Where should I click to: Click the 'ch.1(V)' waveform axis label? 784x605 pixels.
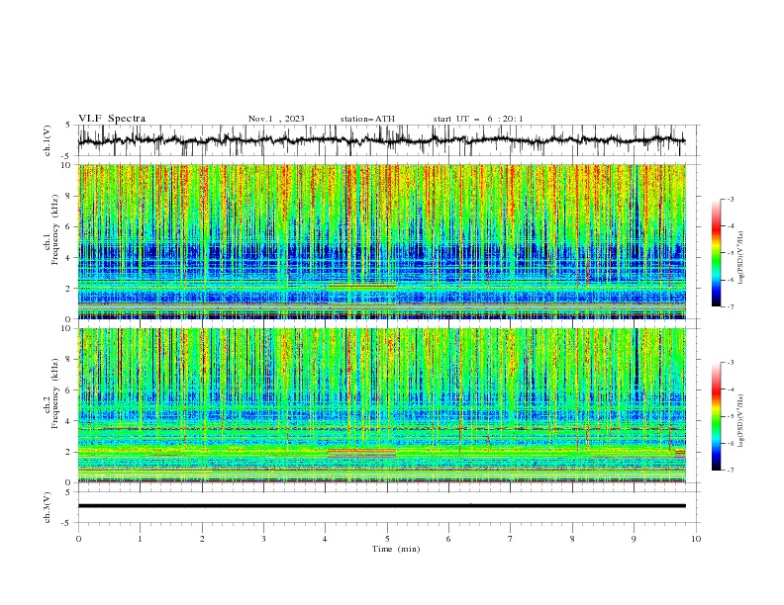(48, 140)
